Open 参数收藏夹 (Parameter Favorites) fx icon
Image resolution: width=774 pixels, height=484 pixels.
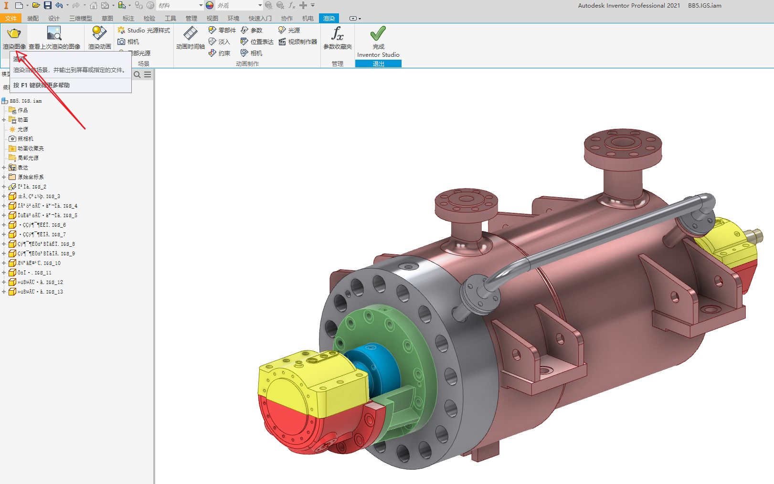pos(337,33)
